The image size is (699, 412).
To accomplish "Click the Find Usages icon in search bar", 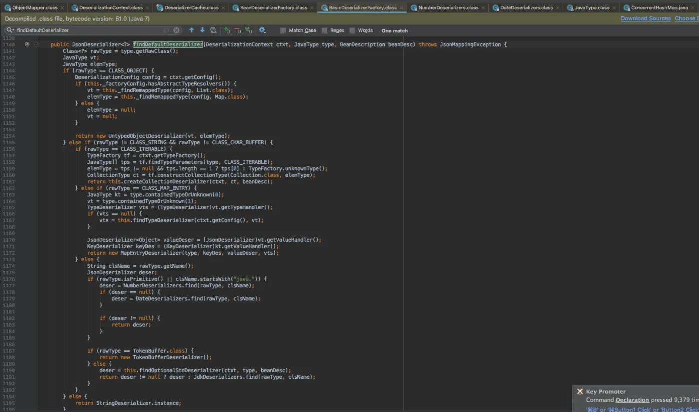I will pos(214,30).
